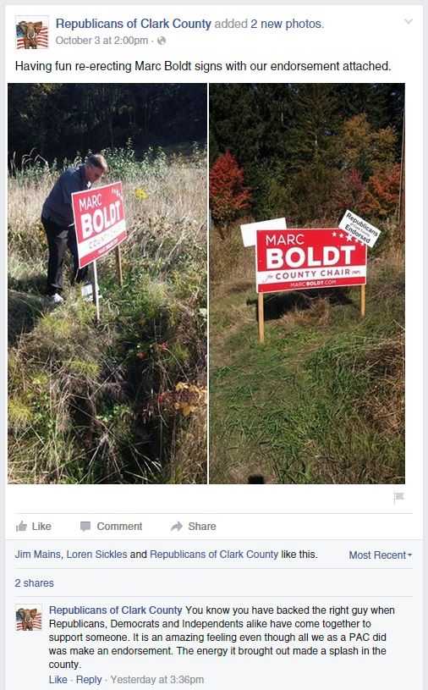
Task: Click the globe public-audience icon
Action: (162, 41)
